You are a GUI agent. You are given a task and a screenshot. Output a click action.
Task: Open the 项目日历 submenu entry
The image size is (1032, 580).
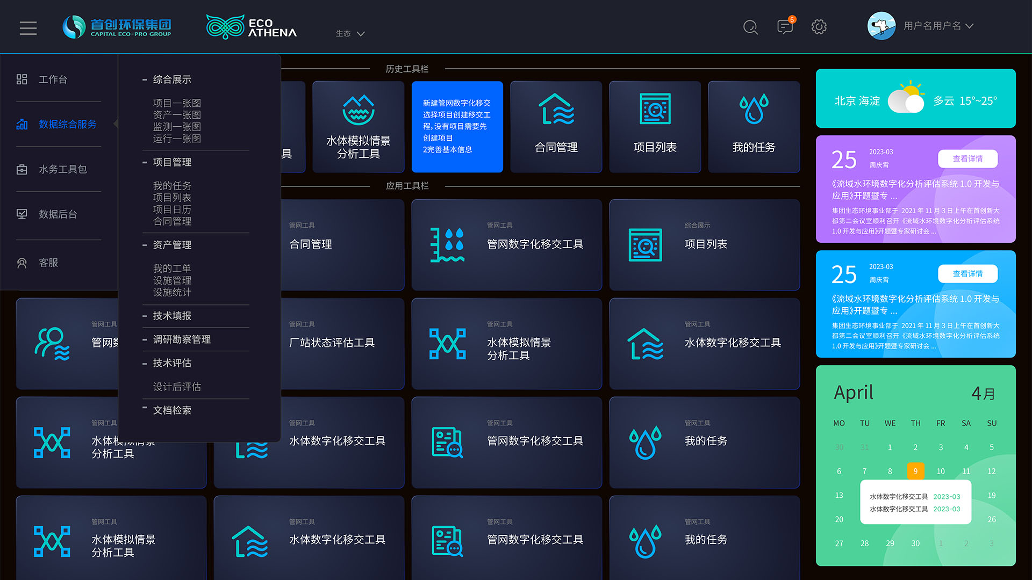click(172, 209)
